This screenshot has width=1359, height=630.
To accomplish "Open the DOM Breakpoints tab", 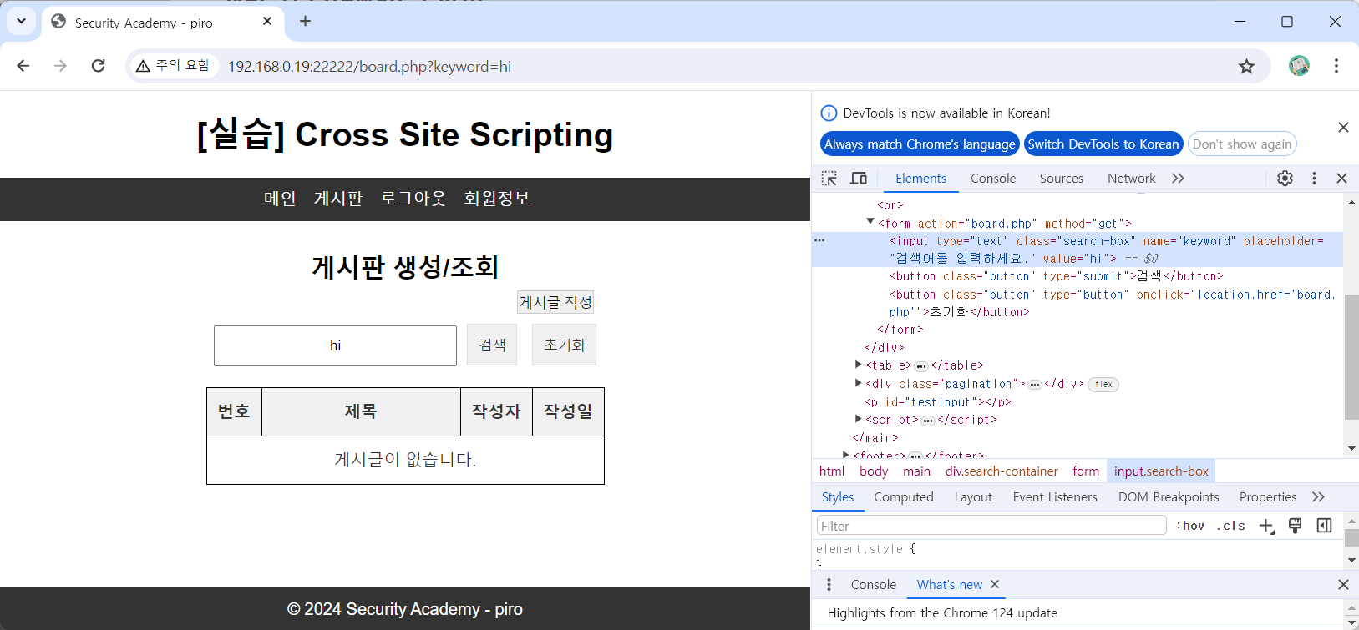I will 1169,496.
